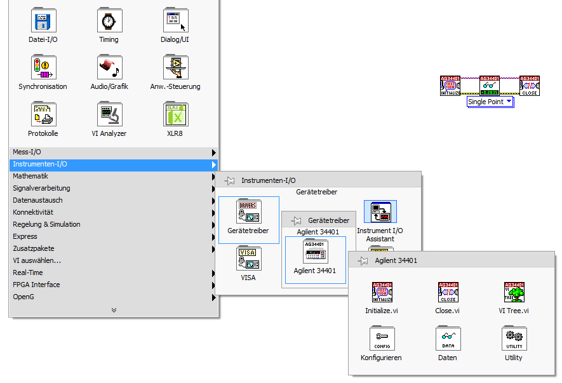Select the FPGA Interface menu entry
The image size is (562, 383).
pyautogui.click(x=113, y=285)
